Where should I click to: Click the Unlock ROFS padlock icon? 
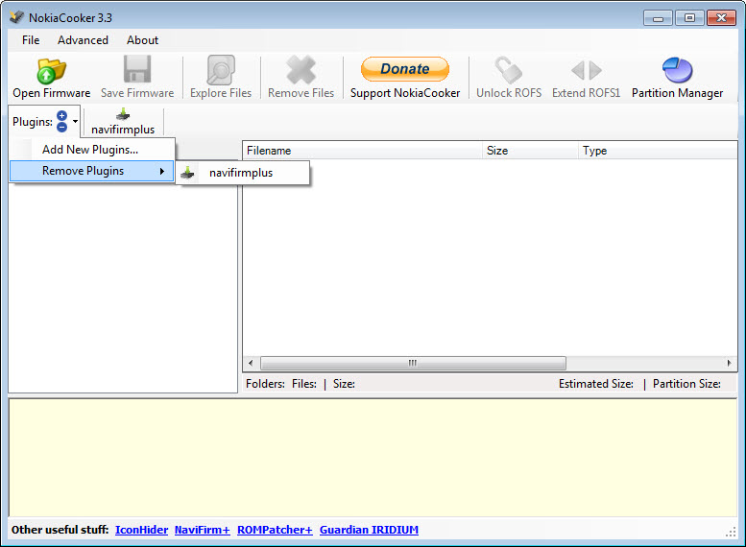tap(509, 70)
